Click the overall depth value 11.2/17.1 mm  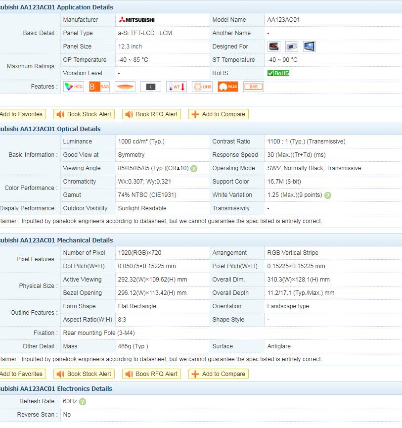pos(301,293)
